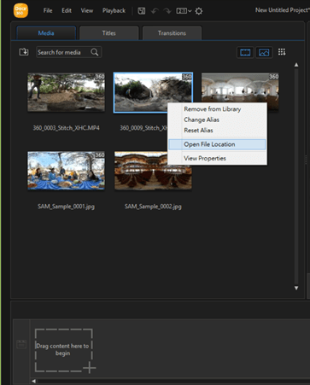Toggle image media filter button

264,52
